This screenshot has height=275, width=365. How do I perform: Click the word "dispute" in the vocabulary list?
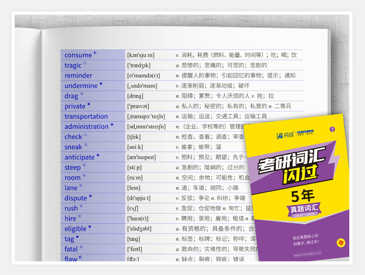(76, 198)
